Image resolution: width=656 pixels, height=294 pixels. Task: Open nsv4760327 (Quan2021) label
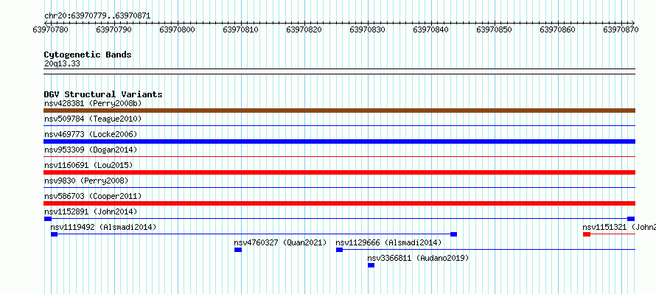[280, 242]
